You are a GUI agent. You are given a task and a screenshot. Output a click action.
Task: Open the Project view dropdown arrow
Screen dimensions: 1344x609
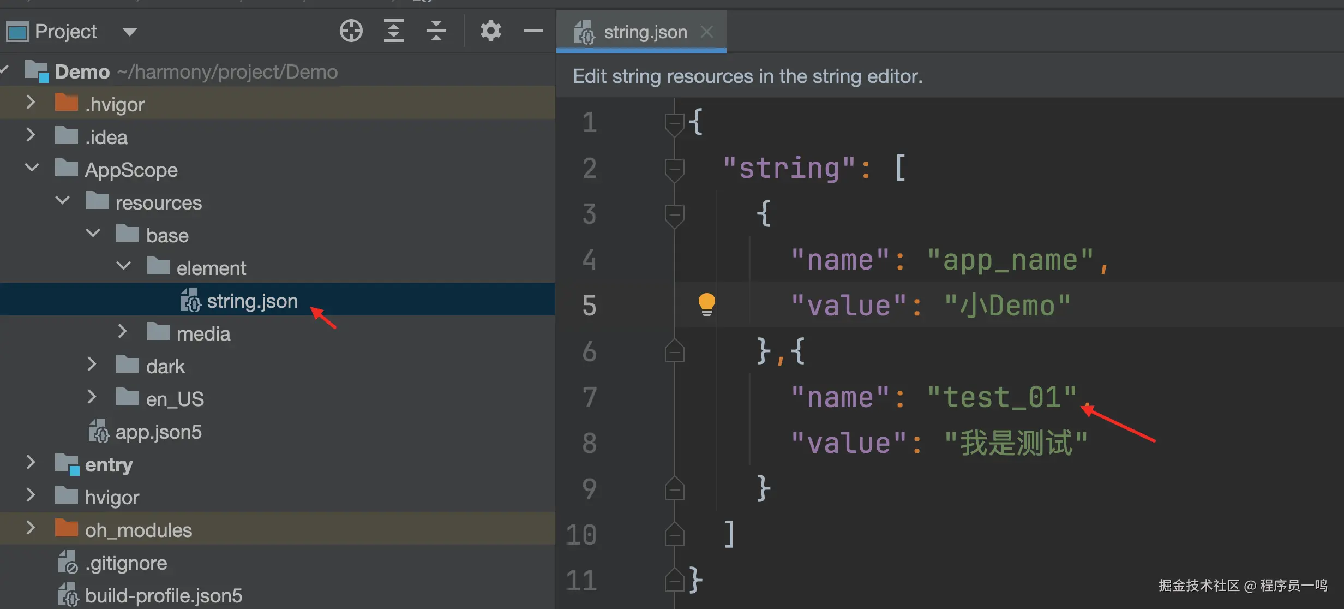coord(129,32)
